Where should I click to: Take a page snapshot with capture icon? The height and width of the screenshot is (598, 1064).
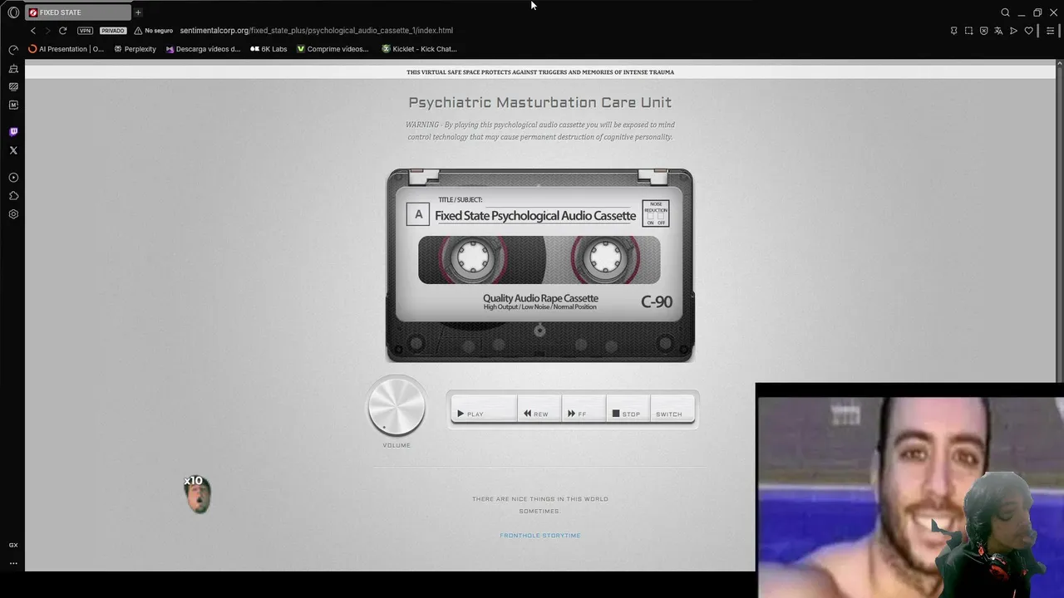coord(968,31)
